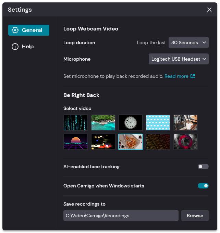Click the Loop the last text

pyautogui.click(x=151, y=42)
